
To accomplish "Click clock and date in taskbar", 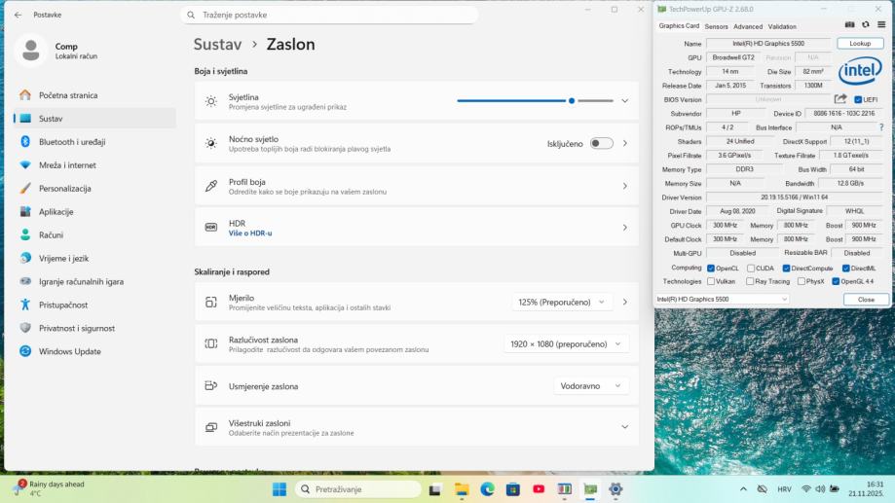I will (x=866, y=488).
